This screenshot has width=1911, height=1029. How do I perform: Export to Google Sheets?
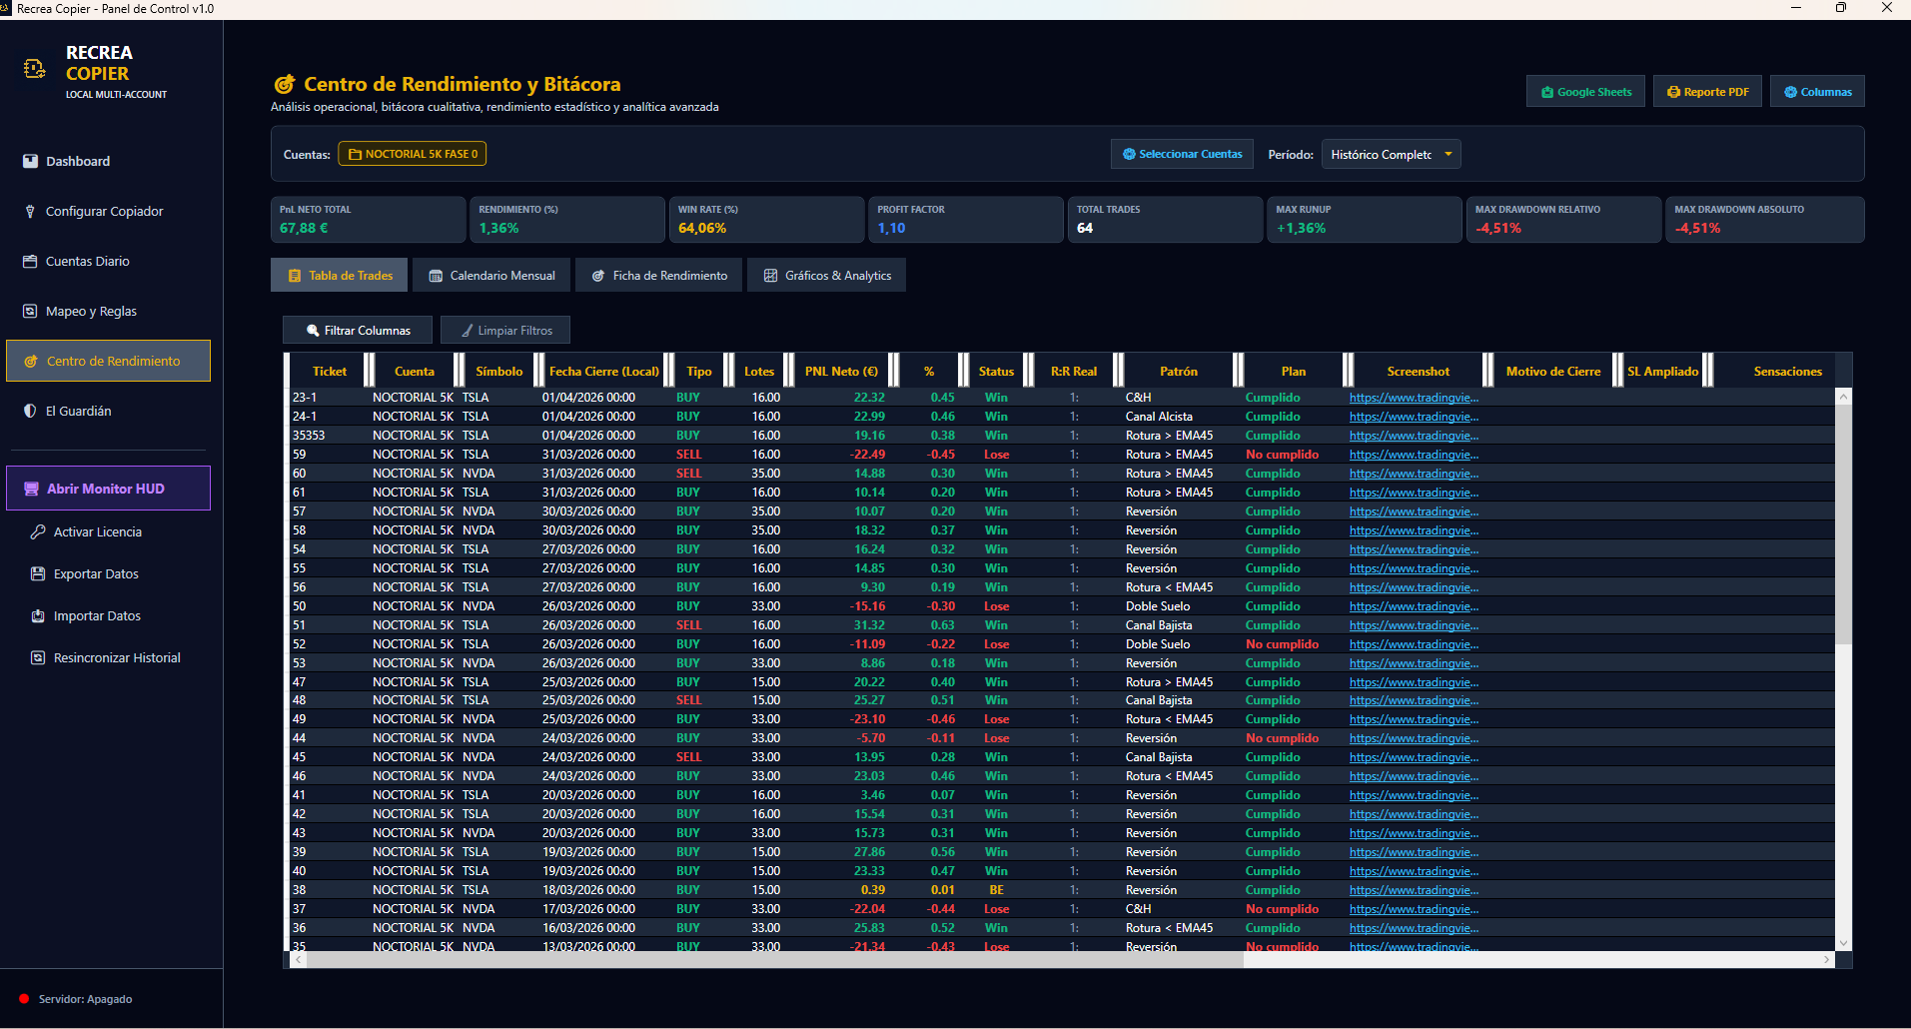pyautogui.click(x=1585, y=92)
